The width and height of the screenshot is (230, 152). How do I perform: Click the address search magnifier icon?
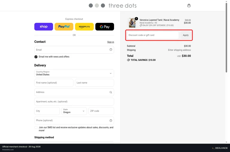click(x=111, y=92)
